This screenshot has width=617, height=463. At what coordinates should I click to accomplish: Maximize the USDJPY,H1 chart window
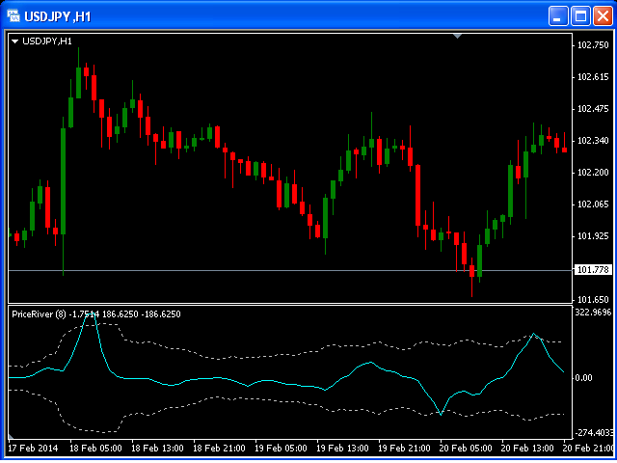580,16
